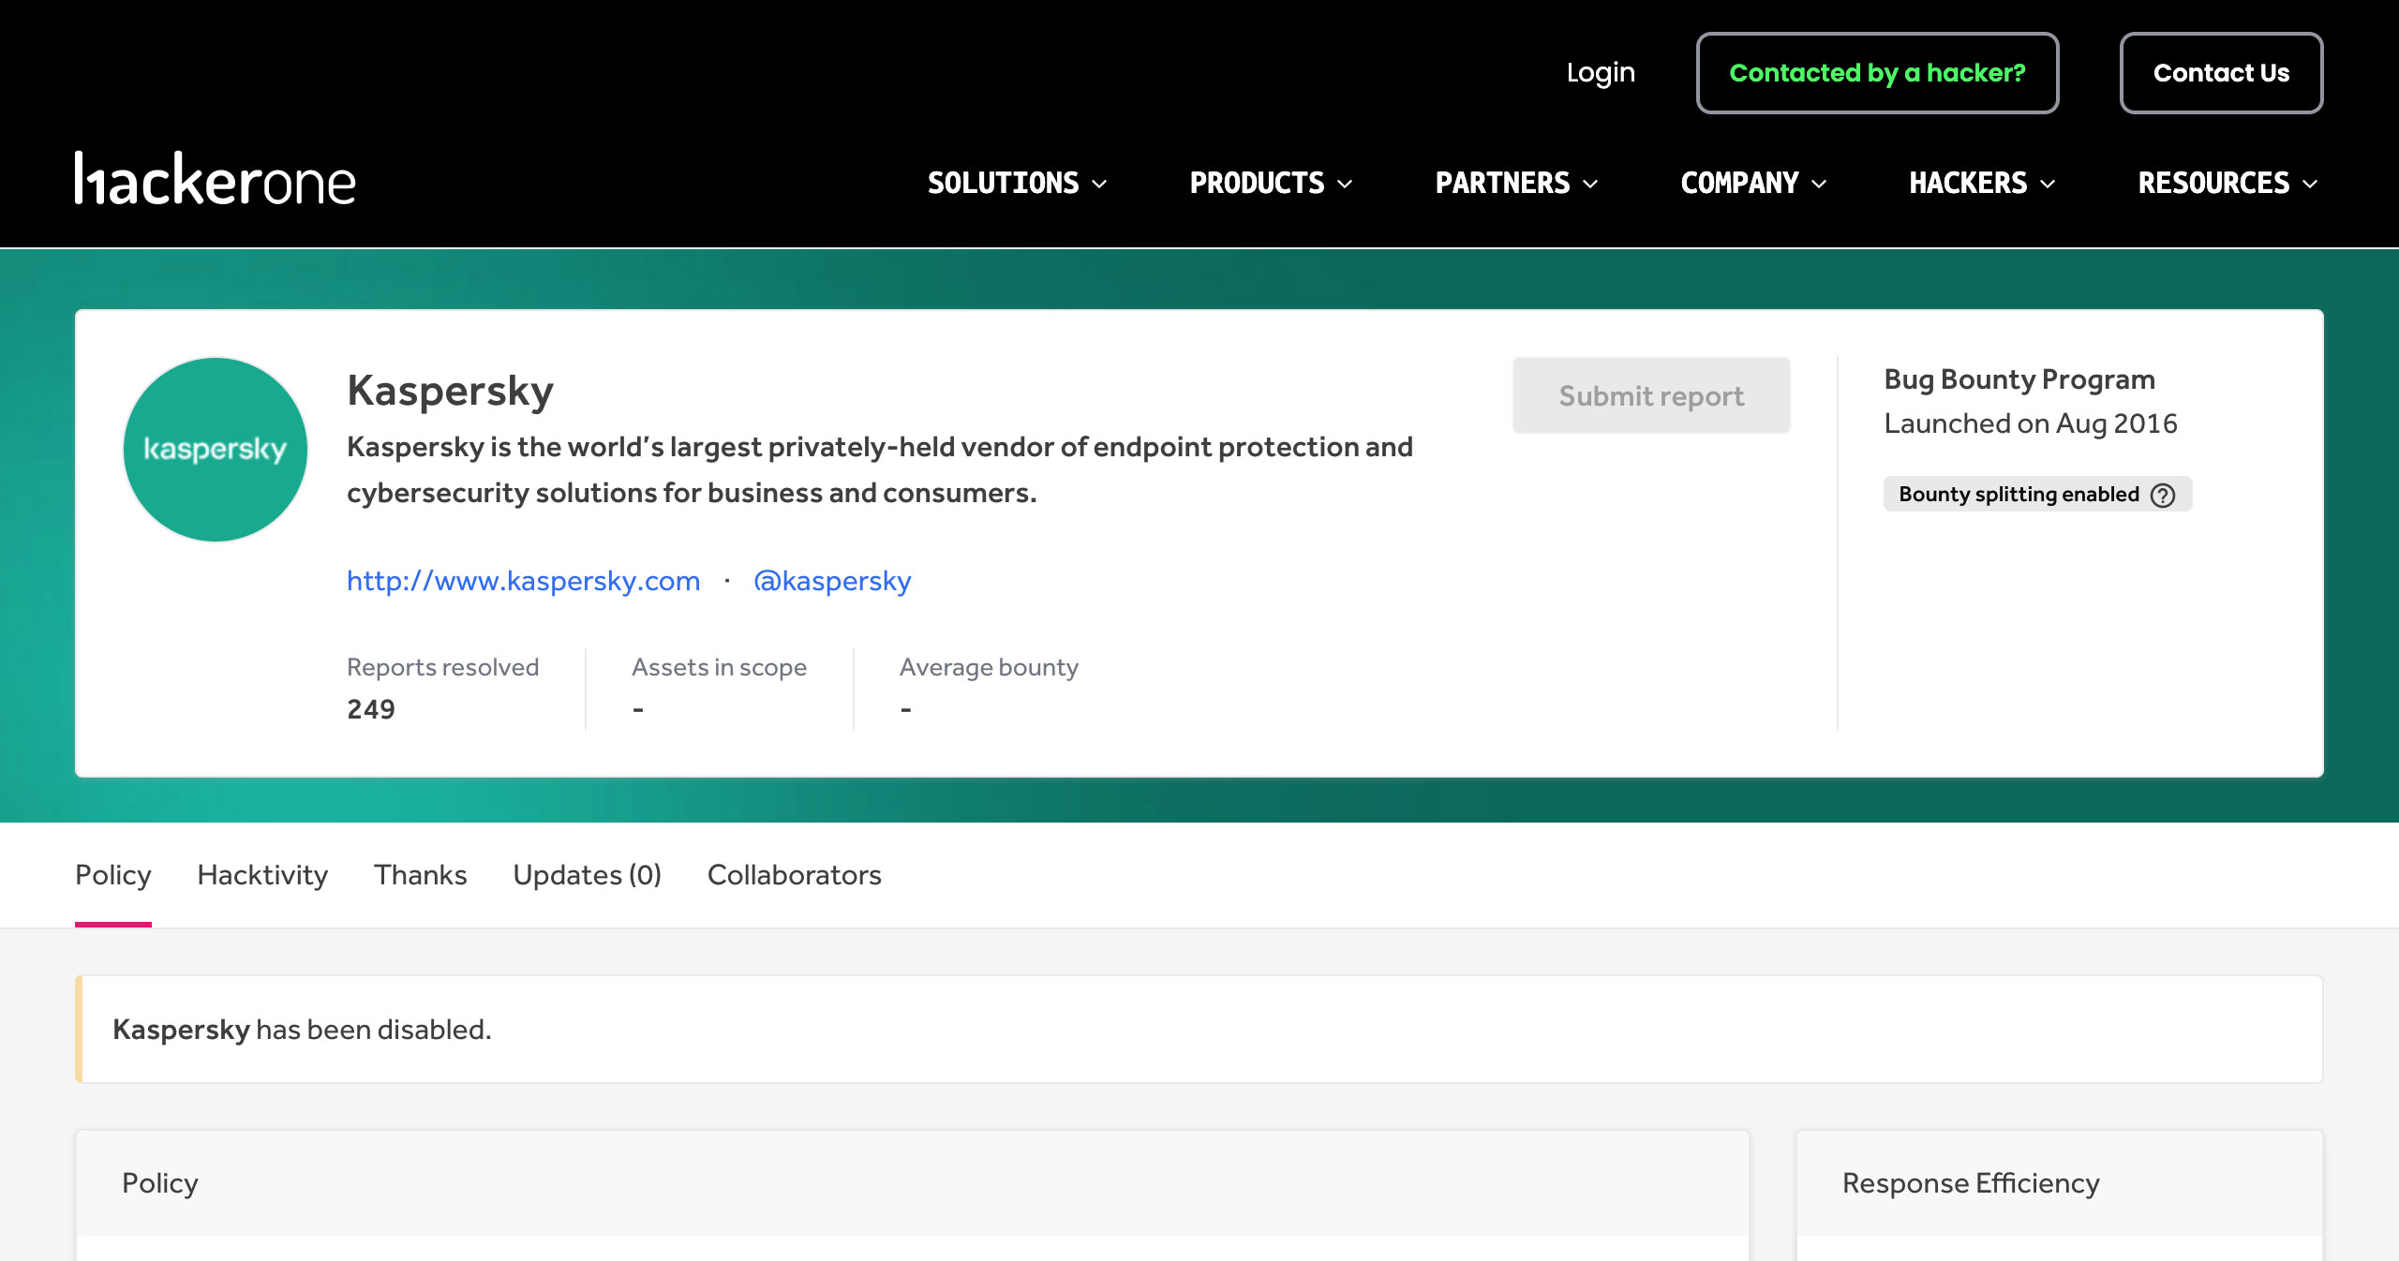Open the HackerOne logo homepage link

(x=216, y=179)
